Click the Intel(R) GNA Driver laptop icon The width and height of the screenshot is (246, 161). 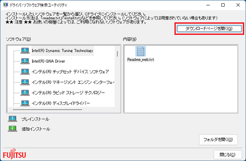pos(25,61)
